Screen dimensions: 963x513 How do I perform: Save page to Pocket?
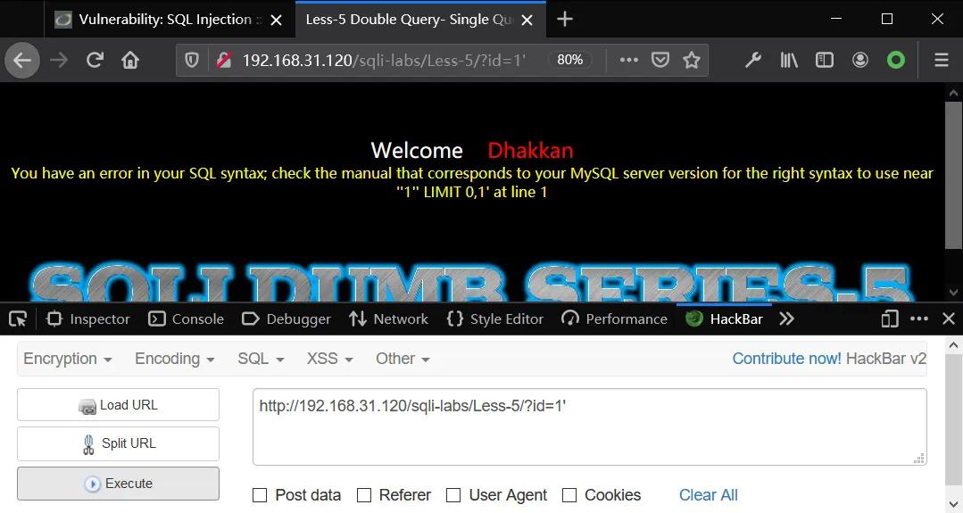[x=660, y=60]
